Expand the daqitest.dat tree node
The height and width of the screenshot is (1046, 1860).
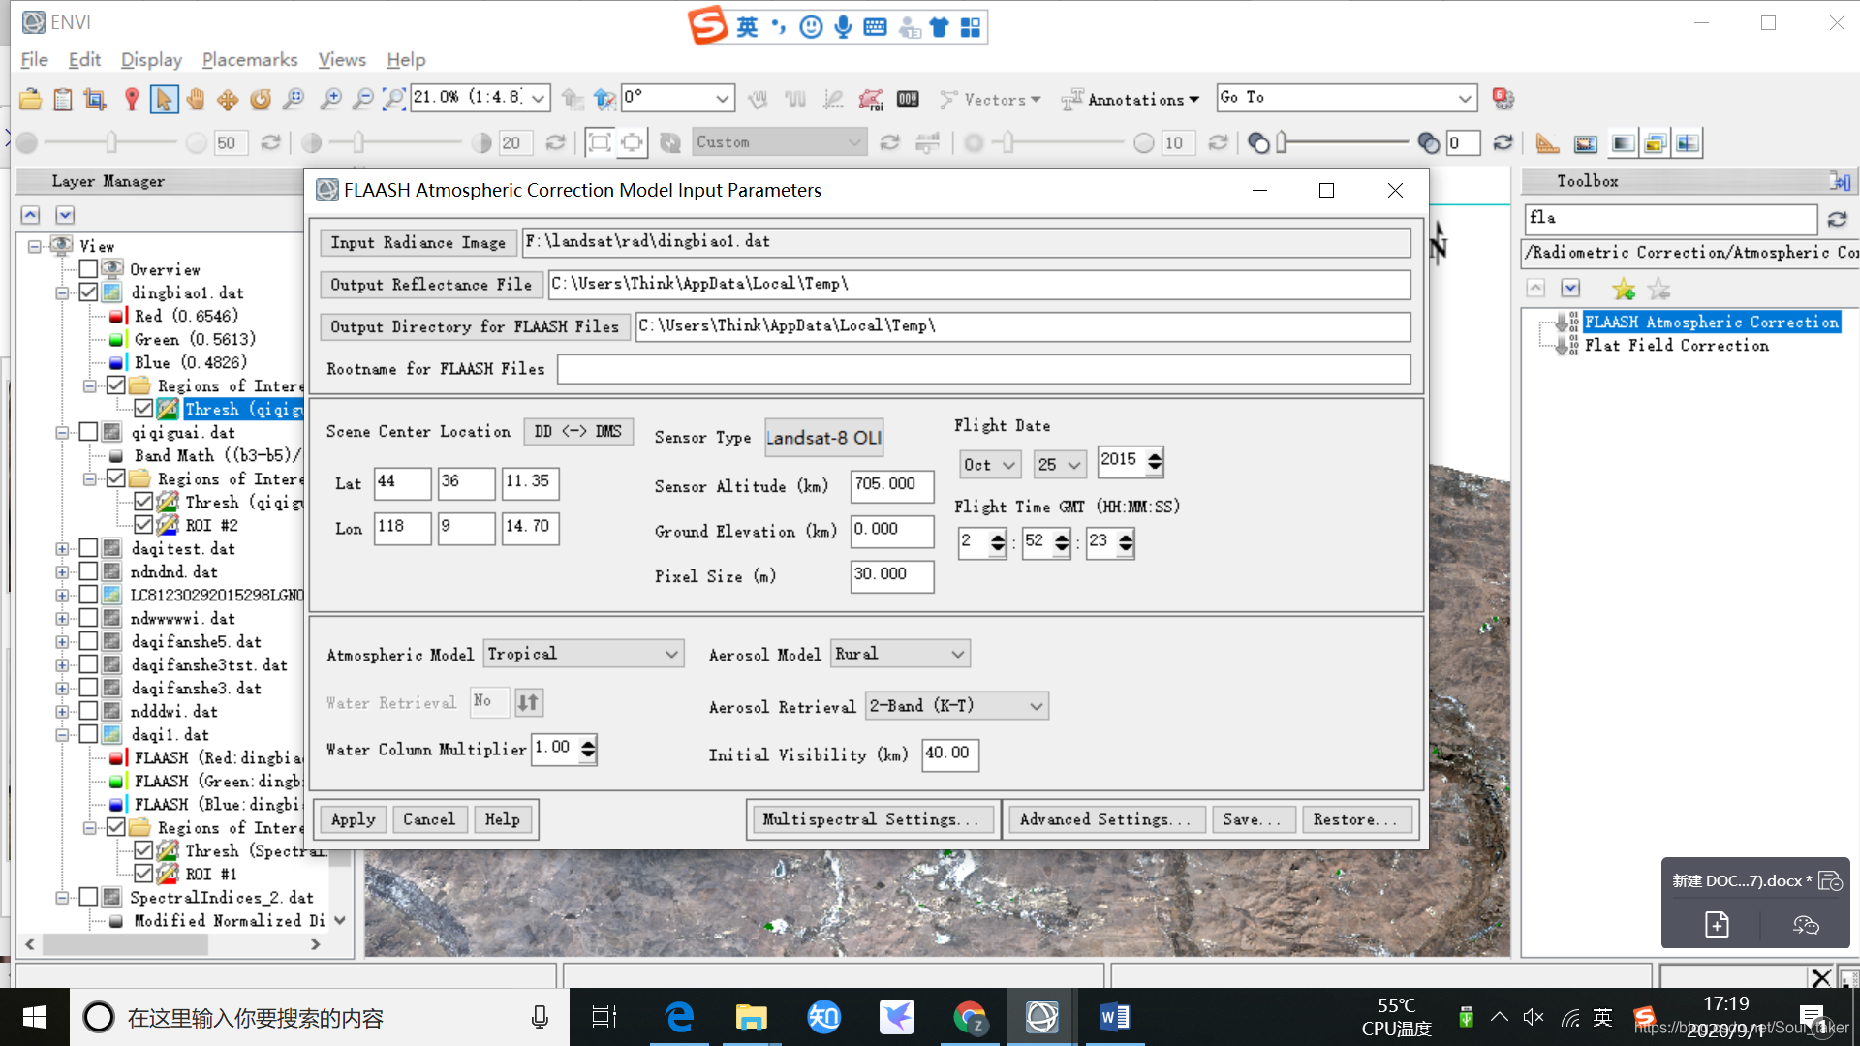pyautogui.click(x=62, y=548)
